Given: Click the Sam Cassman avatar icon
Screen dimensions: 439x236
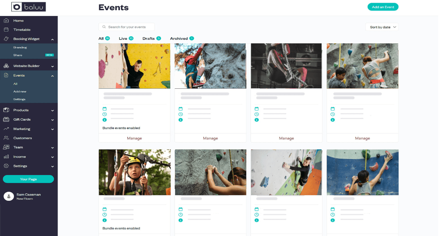Looking at the screenshot, I should pyautogui.click(x=9, y=196).
